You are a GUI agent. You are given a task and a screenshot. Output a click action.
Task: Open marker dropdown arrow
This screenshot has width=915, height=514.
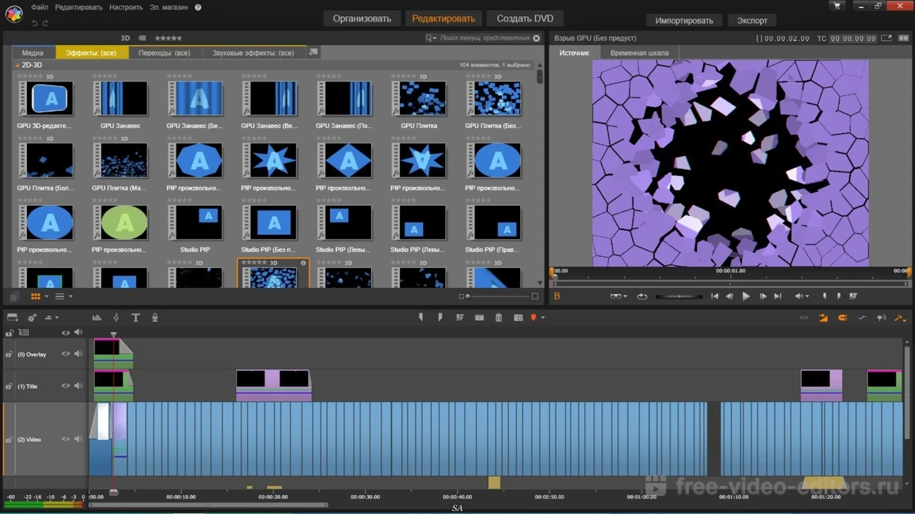(x=543, y=318)
